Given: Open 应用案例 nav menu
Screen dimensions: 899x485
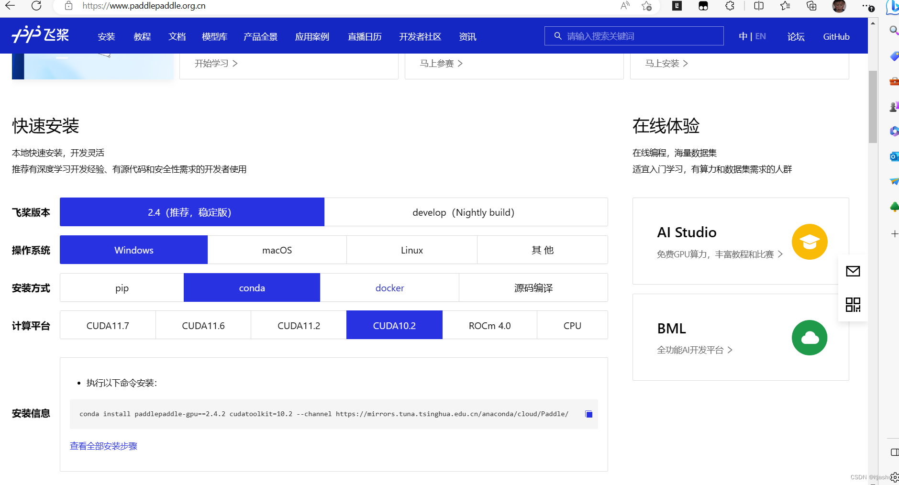Looking at the screenshot, I should click(312, 36).
